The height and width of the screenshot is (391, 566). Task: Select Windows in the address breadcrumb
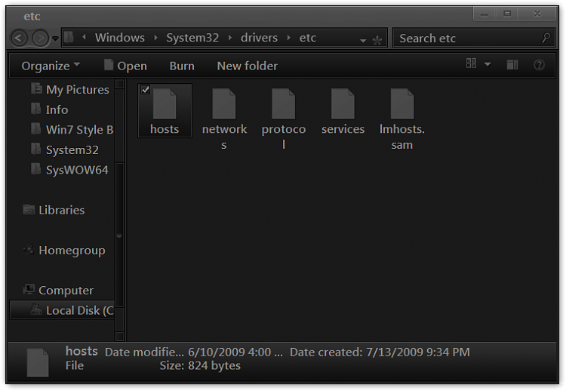click(120, 38)
